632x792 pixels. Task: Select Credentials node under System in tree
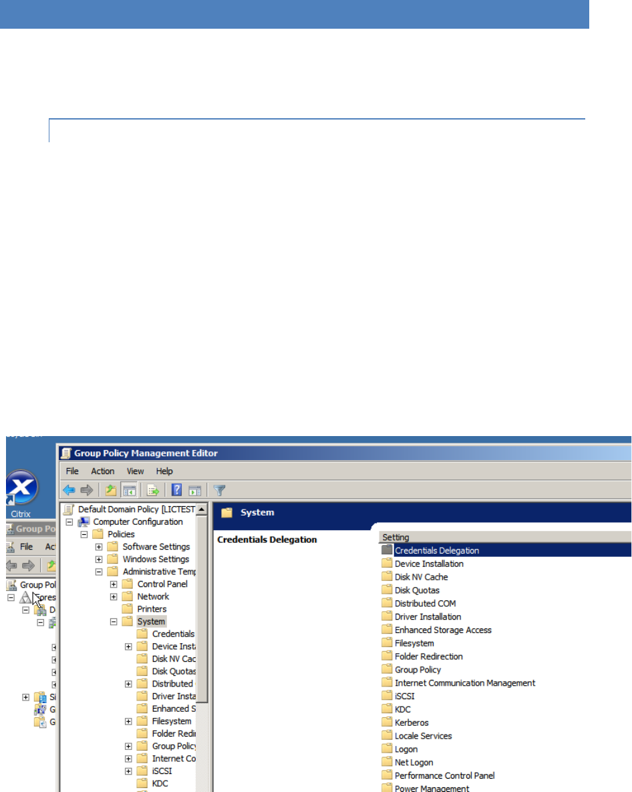[173, 634]
